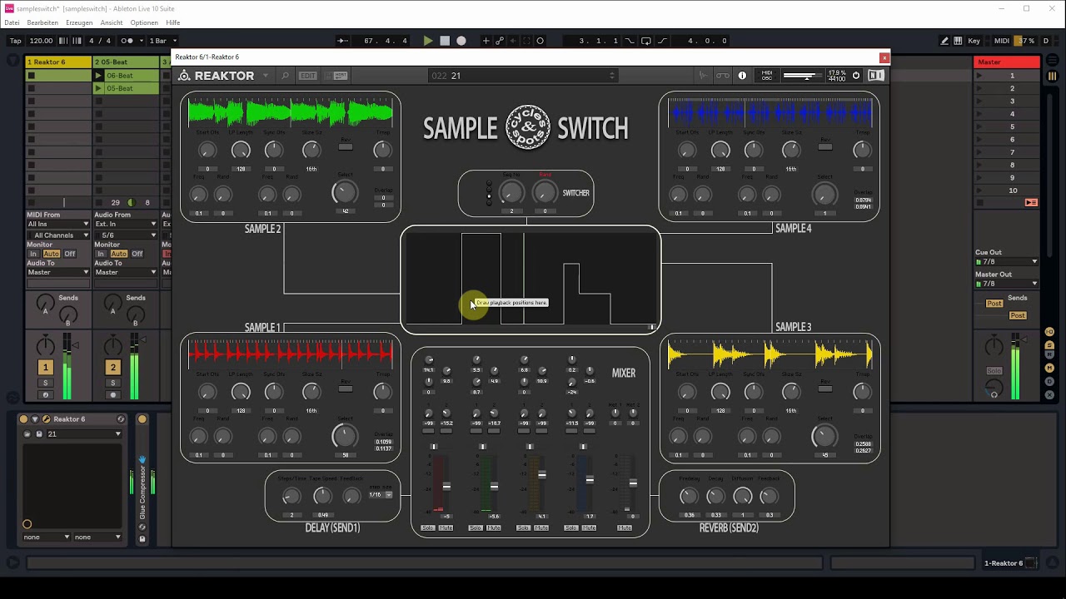1066x599 pixels.
Task: Toggle Rev switch in Sample 1 panel
Action: [x=346, y=389]
